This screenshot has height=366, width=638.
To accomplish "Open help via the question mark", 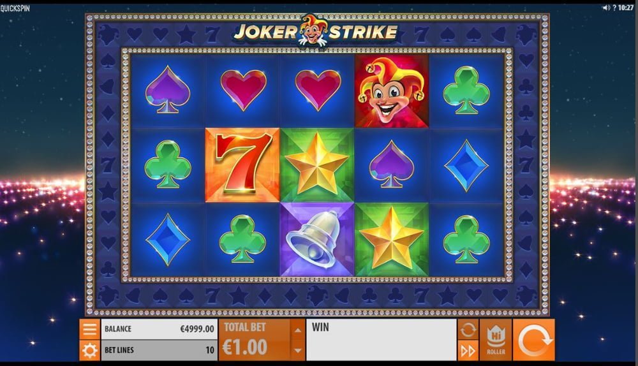I will pyautogui.click(x=614, y=8).
